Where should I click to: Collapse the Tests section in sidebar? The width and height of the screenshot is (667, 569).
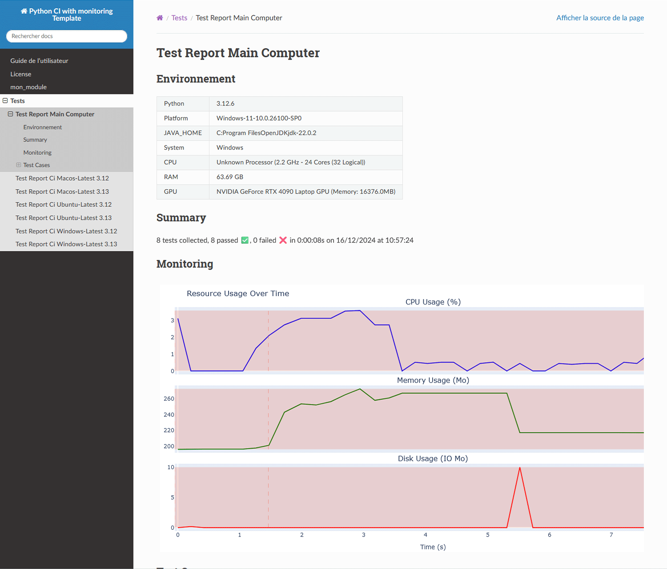[5, 101]
